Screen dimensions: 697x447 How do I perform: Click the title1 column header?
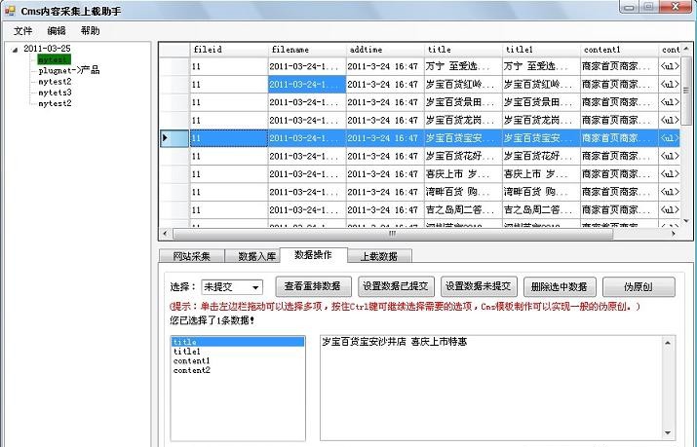click(541, 50)
